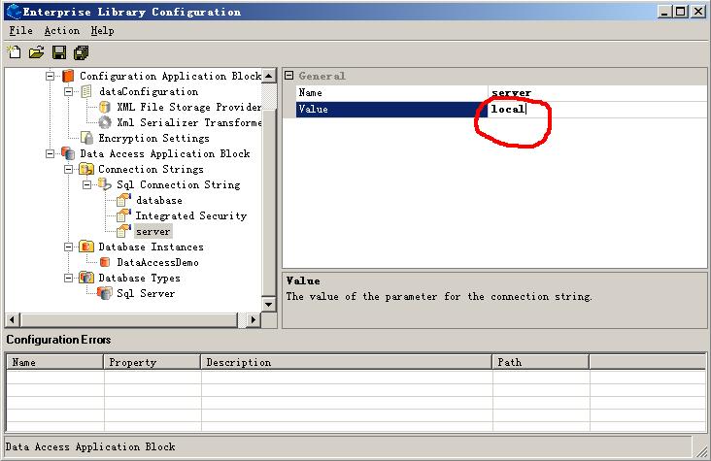Click the dataConfiguration node icon
Screen dimensions: 711x461
[x=86, y=91]
